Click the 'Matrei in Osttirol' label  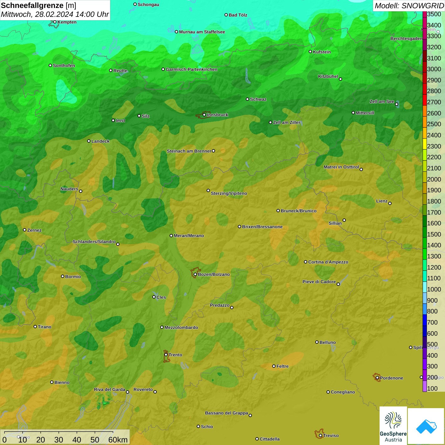[x=341, y=167]
